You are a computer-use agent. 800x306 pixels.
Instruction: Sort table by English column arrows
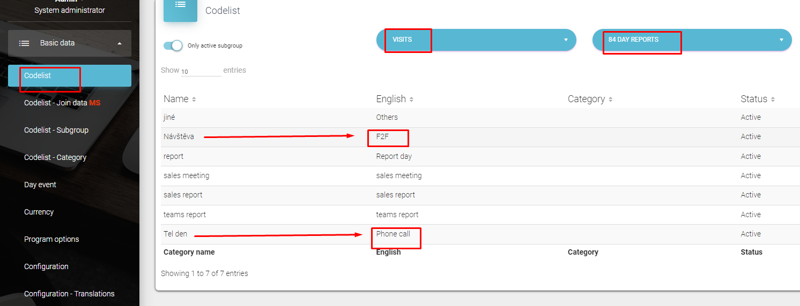tap(412, 100)
